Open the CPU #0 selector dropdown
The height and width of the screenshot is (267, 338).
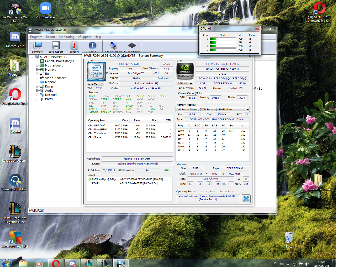coord(96,84)
